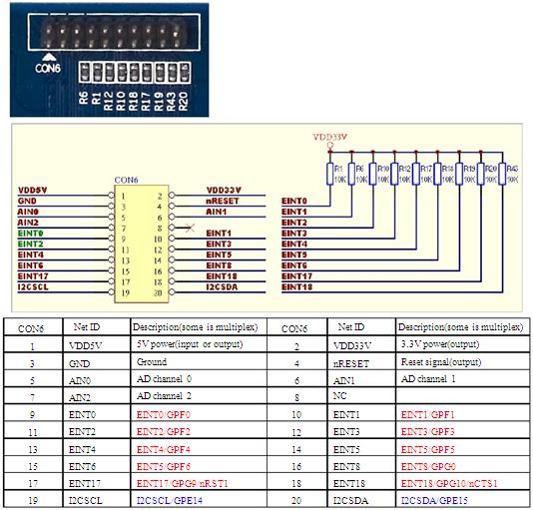Select the '3.3V power(output)' description cell
Viewport: 533px width, 510px height.
pos(463,344)
